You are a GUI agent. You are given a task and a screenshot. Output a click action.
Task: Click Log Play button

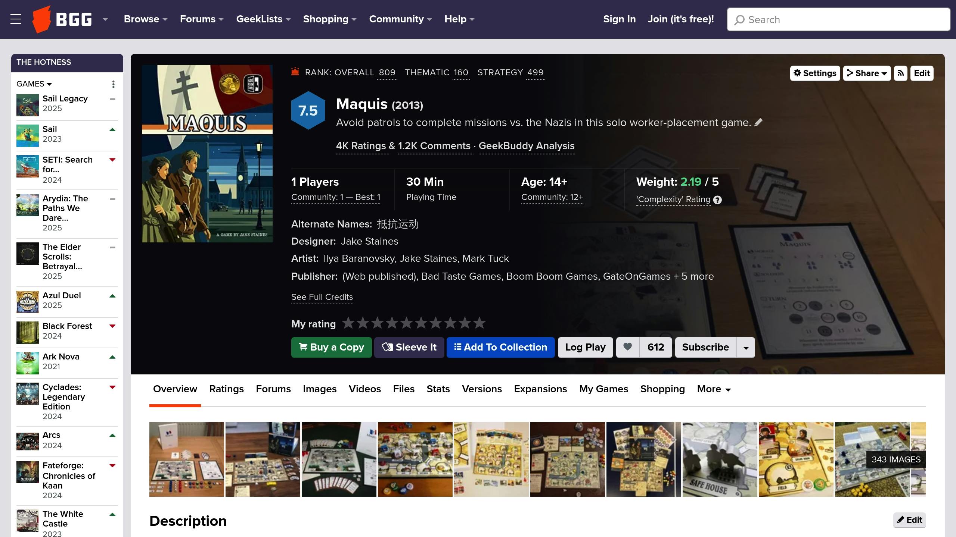click(x=585, y=347)
